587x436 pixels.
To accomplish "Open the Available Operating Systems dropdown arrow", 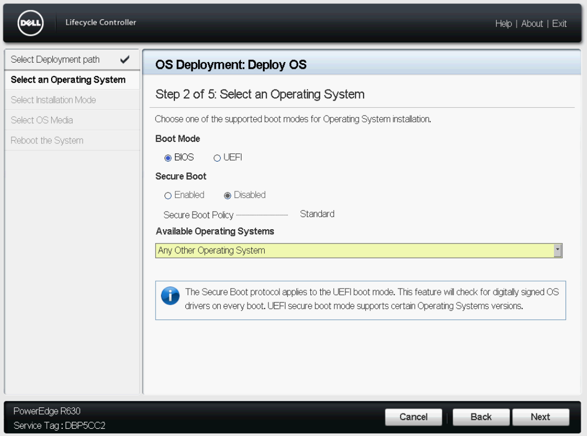I will coord(558,250).
